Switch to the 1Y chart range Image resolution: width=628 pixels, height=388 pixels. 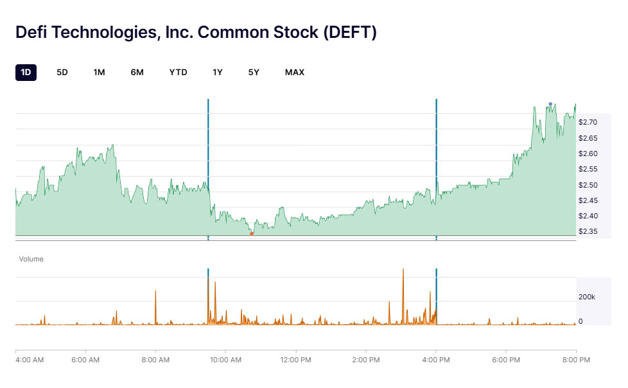(x=217, y=72)
